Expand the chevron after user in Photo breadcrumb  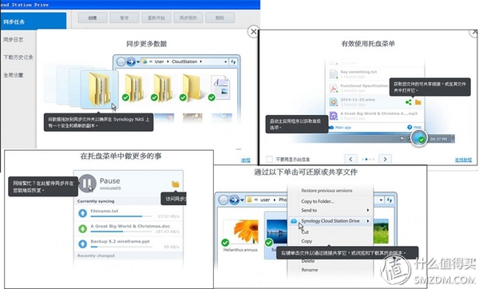tap(274, 200)
